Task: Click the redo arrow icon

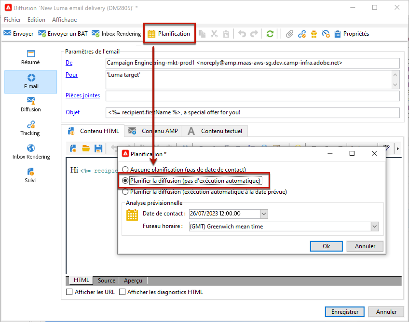Action: coord(254,34)
